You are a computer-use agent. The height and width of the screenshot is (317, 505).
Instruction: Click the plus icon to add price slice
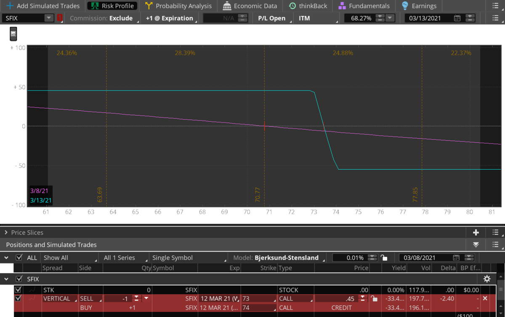click(x=476, y=232)
